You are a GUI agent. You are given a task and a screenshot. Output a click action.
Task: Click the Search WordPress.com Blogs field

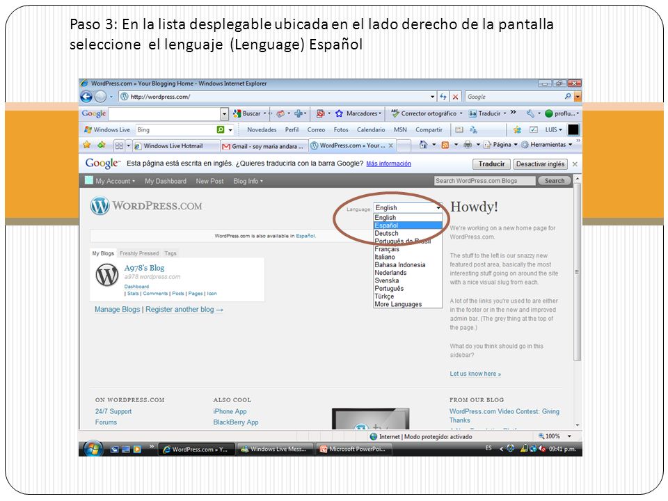click(x=484, y=181)
